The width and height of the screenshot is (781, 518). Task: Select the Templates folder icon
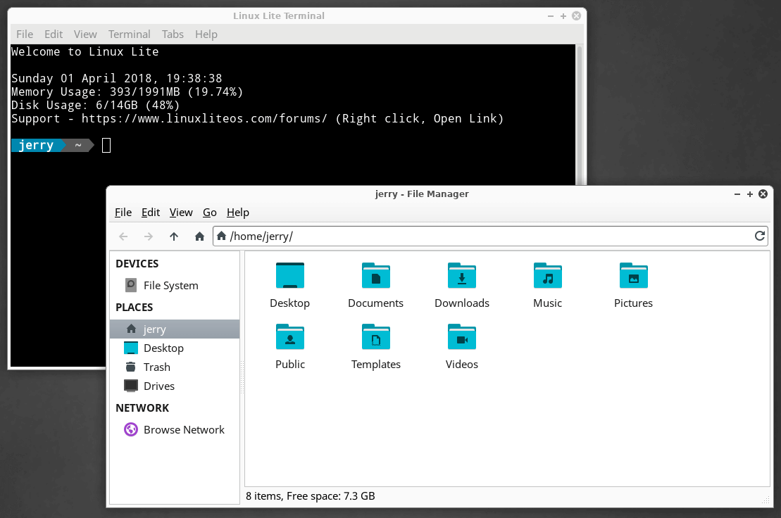(x=376, y=337)
